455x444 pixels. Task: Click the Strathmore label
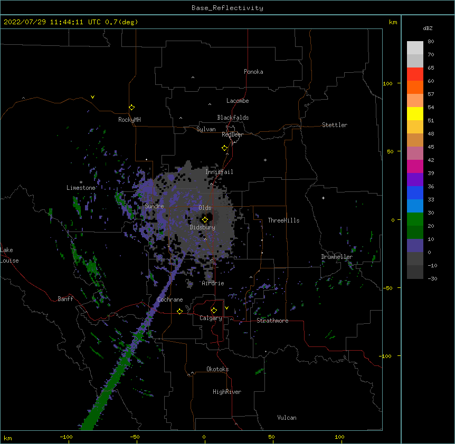coord(272,321)
